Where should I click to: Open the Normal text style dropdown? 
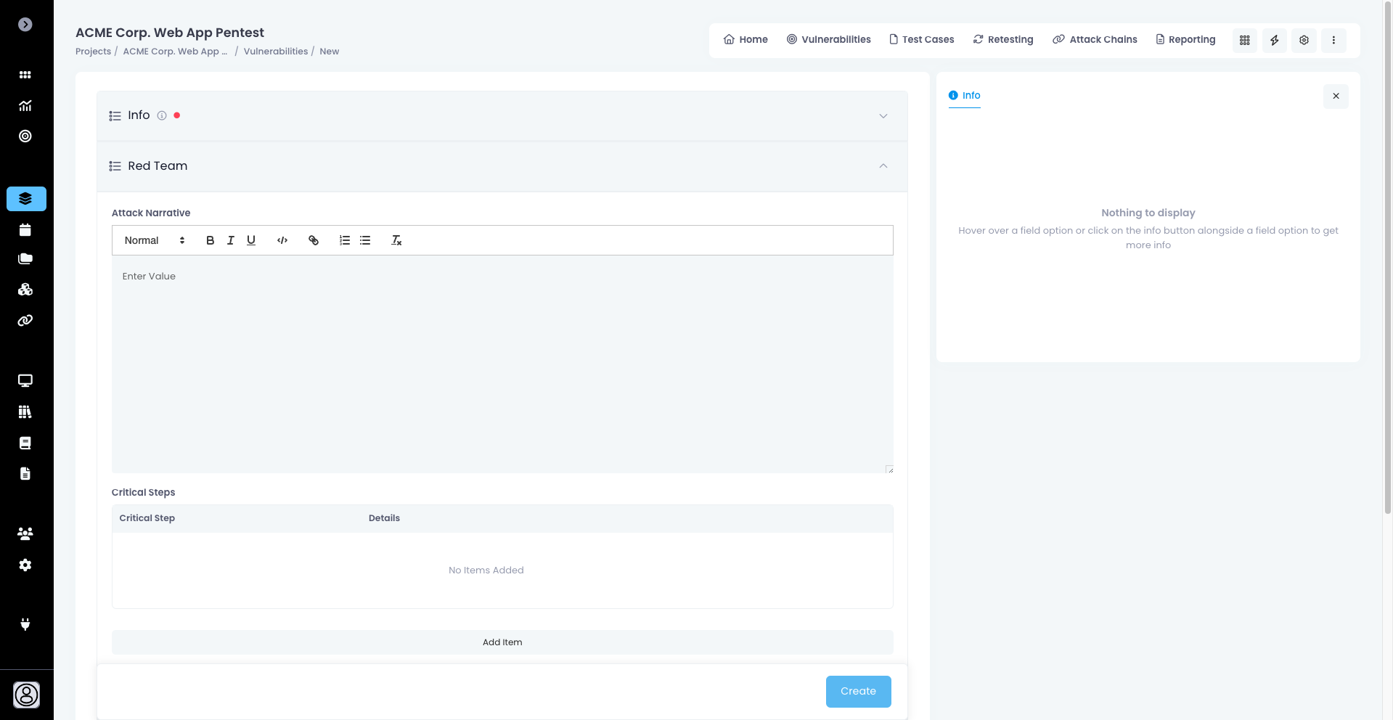tap(155, 240)
